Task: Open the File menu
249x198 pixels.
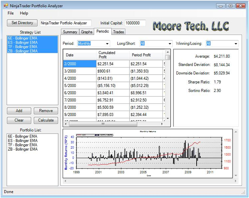Action: point(11,13)
